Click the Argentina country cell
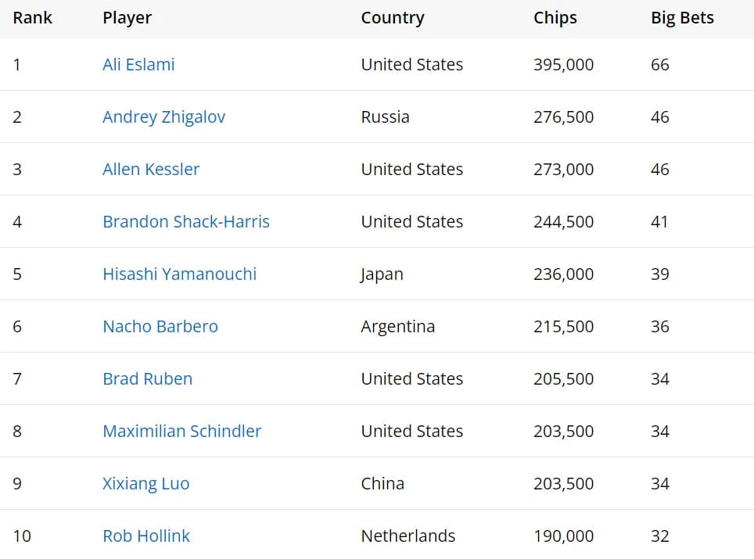The height and width of the screenshot is (559, 754). [397, 326]
